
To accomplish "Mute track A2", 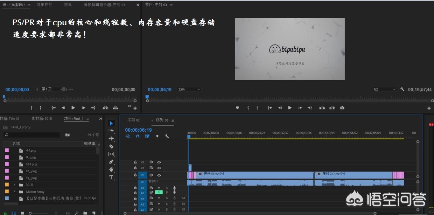I will (x=159, y=188).
